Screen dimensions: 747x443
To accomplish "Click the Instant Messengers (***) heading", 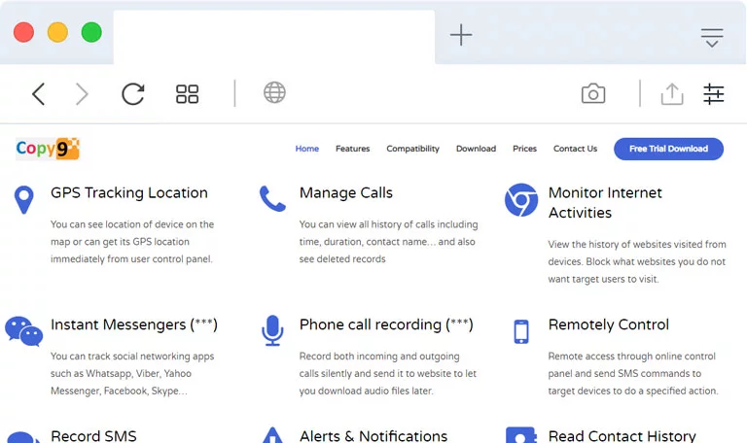I will pyautogui.click(x=134, y=324).
